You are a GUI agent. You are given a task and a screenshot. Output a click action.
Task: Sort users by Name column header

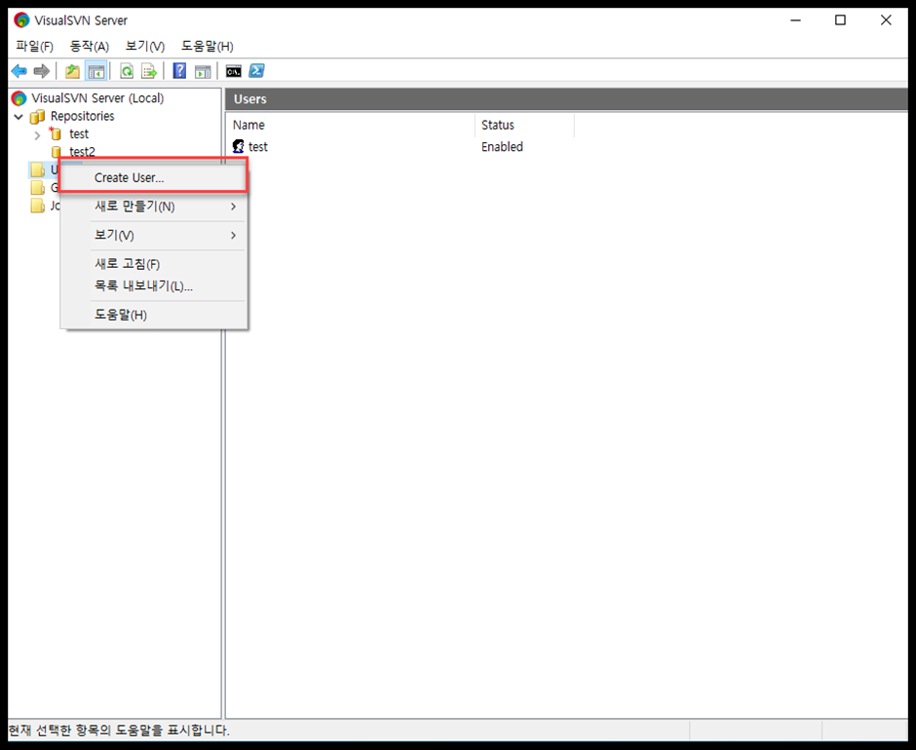pos(351,125)
